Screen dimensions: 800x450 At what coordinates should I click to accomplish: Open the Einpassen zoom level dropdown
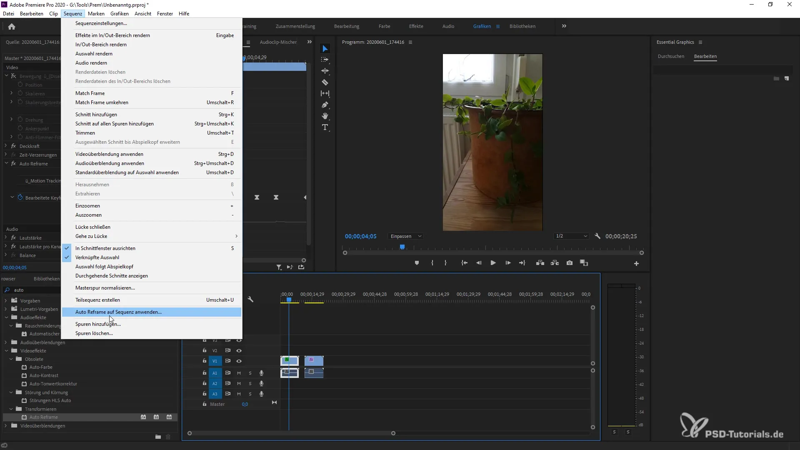406,236
